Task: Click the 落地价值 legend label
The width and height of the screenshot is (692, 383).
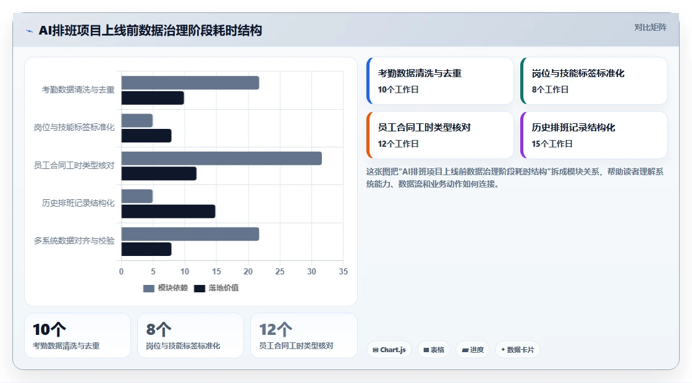Action: 223,288
